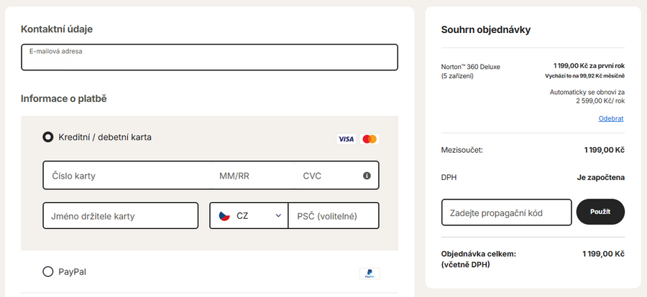Focus the Jméno držitele karty field
Screen dimensions: 647x297
(x=120, y=216)
